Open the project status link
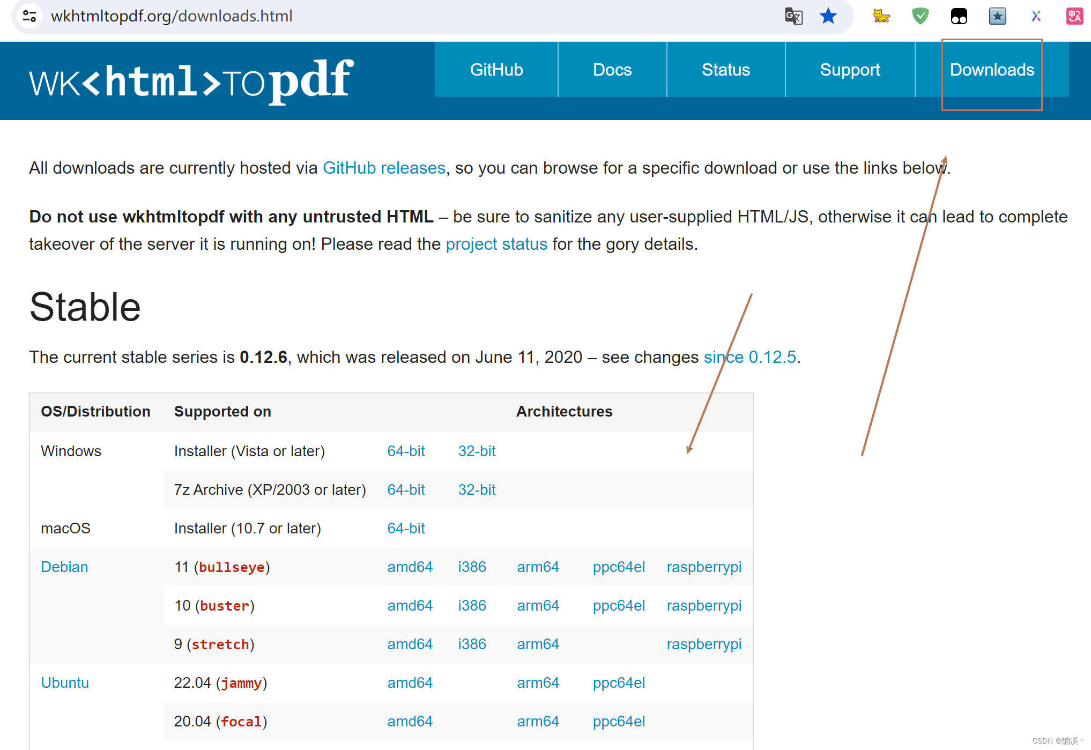This screenshot has height=750, width=1091. (x=496, y=244)
